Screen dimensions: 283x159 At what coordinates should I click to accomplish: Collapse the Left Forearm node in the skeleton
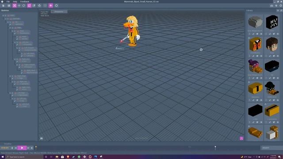(x=17, y=48)
